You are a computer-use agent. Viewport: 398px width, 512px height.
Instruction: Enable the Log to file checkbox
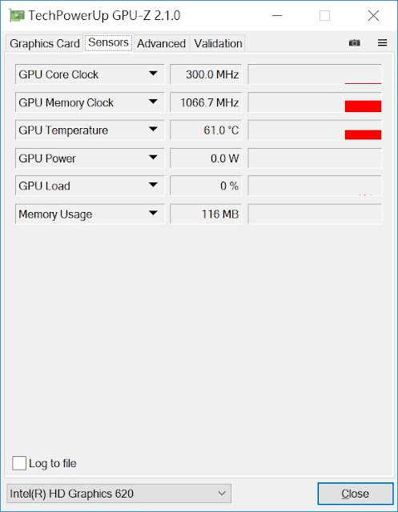(x=19, y=463)
